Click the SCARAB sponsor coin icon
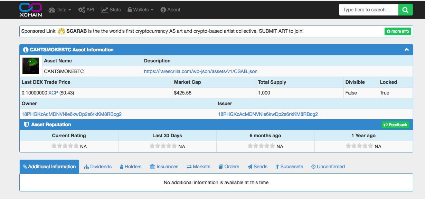Viewport: 425px width, 199px height. click(62, 31)
